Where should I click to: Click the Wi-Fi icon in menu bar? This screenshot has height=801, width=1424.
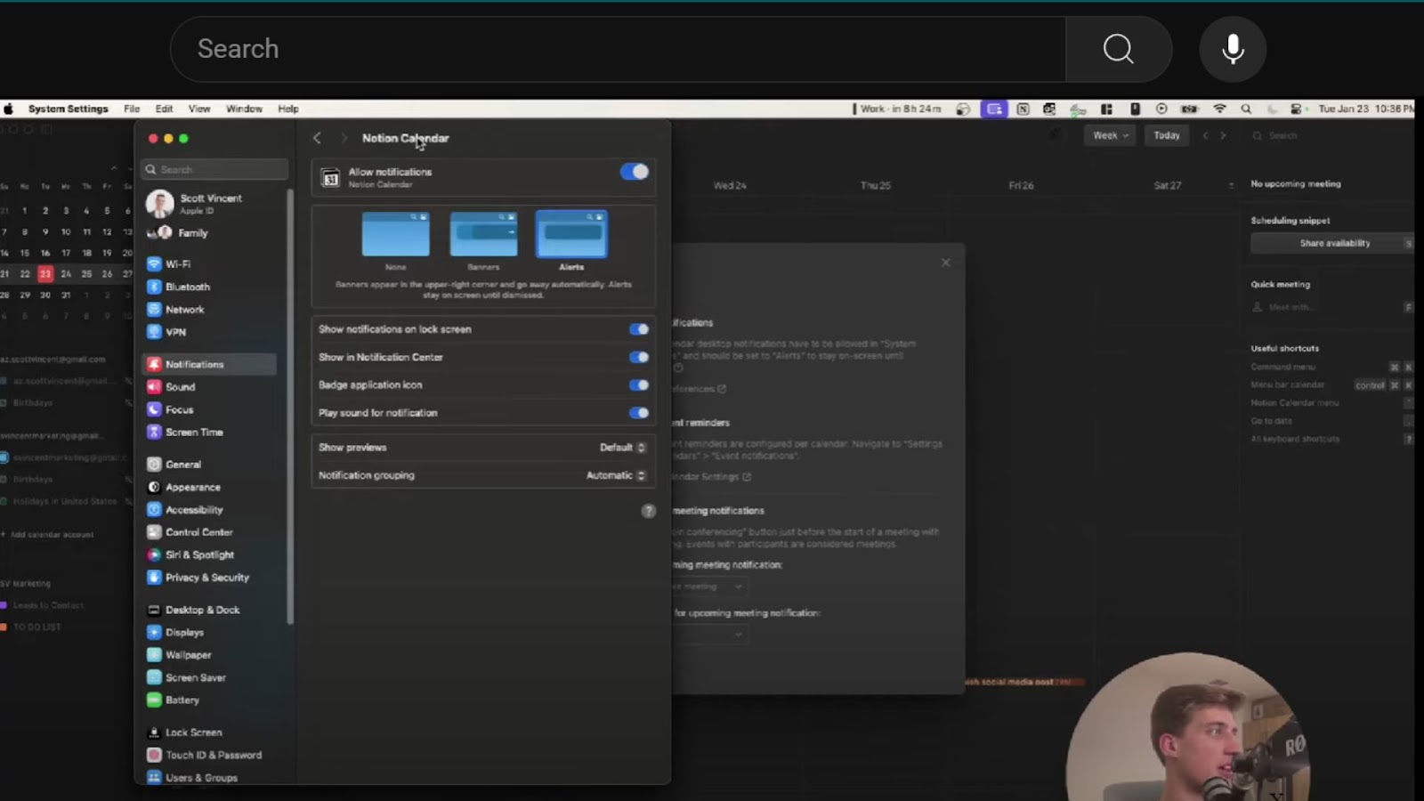point(1220,109)
